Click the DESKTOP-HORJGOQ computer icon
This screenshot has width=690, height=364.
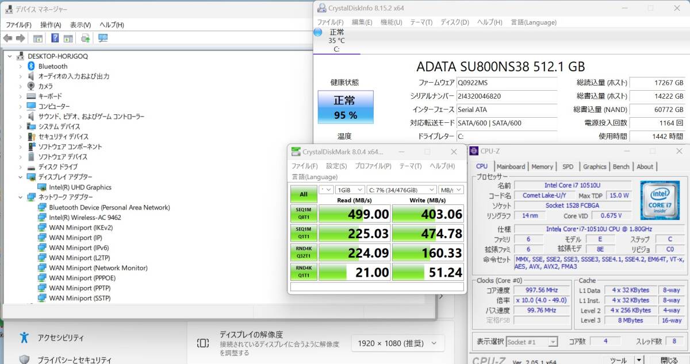pyautogui.click(x=21, y=56)
